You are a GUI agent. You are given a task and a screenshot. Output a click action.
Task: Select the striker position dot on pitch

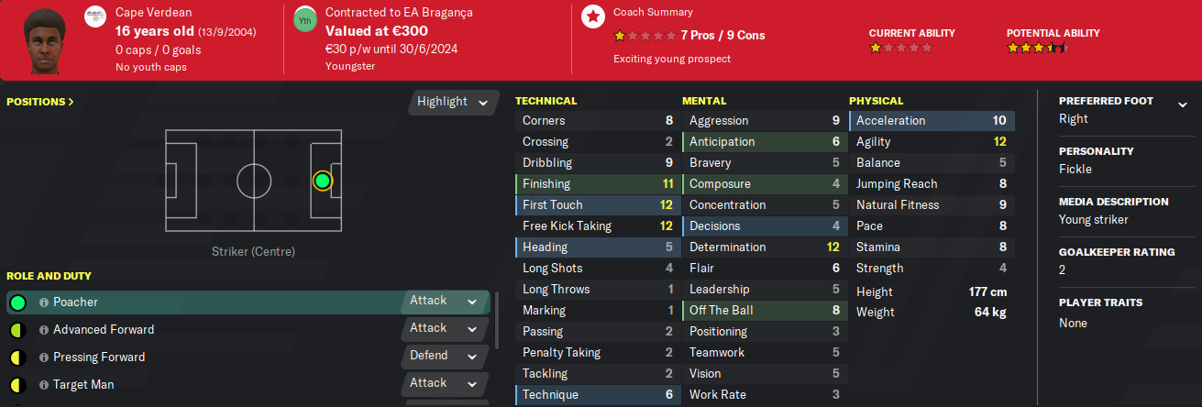pyautogui.click(x=322, y=181)
